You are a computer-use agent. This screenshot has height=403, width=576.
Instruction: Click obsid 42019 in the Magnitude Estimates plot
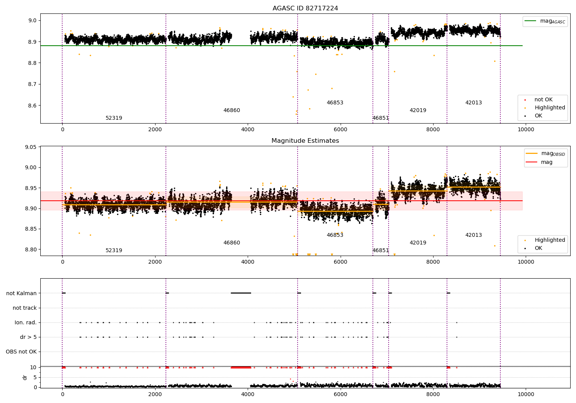coord(418,243)
